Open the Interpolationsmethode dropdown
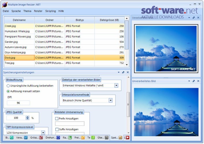Image resolution: width=204 pixels, height=144 pixels. (x=111, y=101)
